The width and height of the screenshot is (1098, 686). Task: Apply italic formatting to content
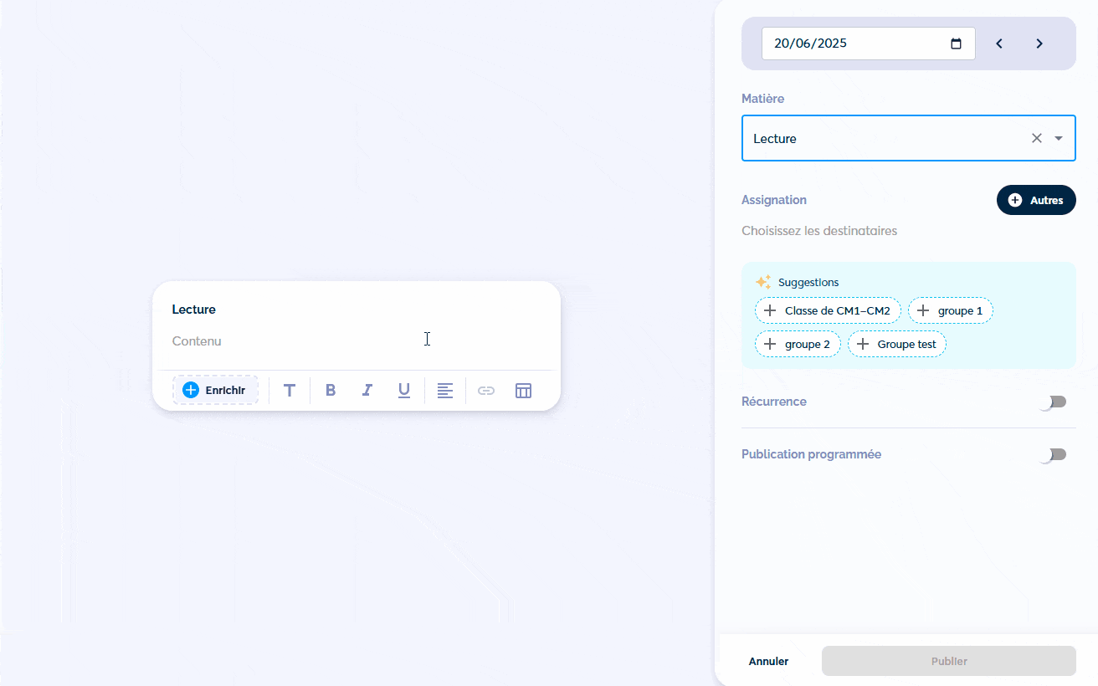[367, 391]
